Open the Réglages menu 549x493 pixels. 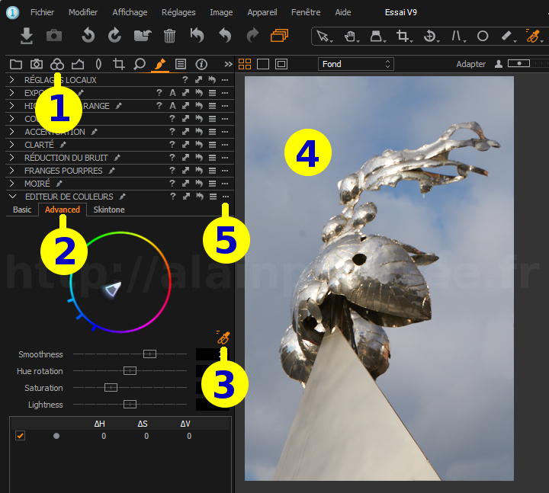click(178, 12)
